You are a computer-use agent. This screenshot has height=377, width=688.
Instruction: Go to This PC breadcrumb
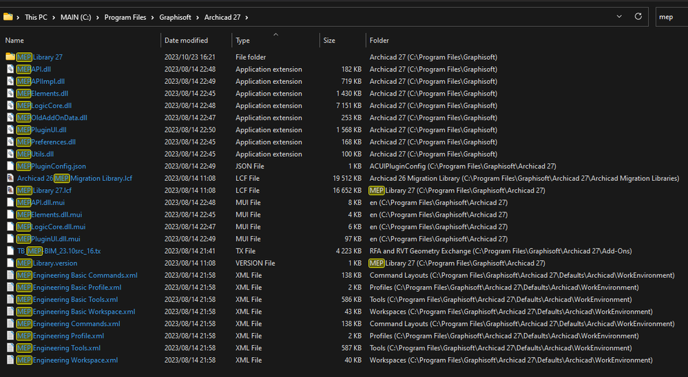(x=37, y=17)
